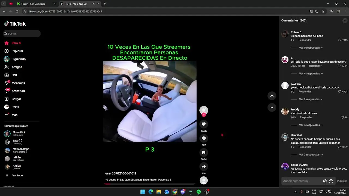Open Spotify from taskbar
The width and height of the screenshot is (349, 196).
199,192
